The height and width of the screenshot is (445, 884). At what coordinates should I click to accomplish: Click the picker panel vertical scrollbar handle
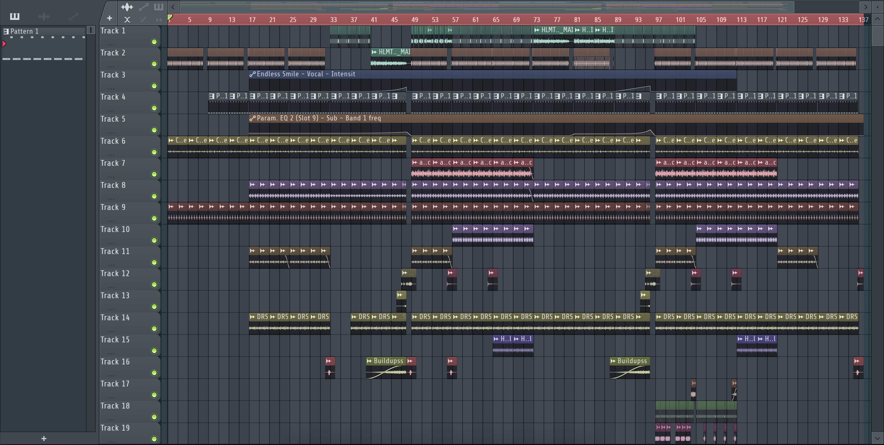pos(91,30)
